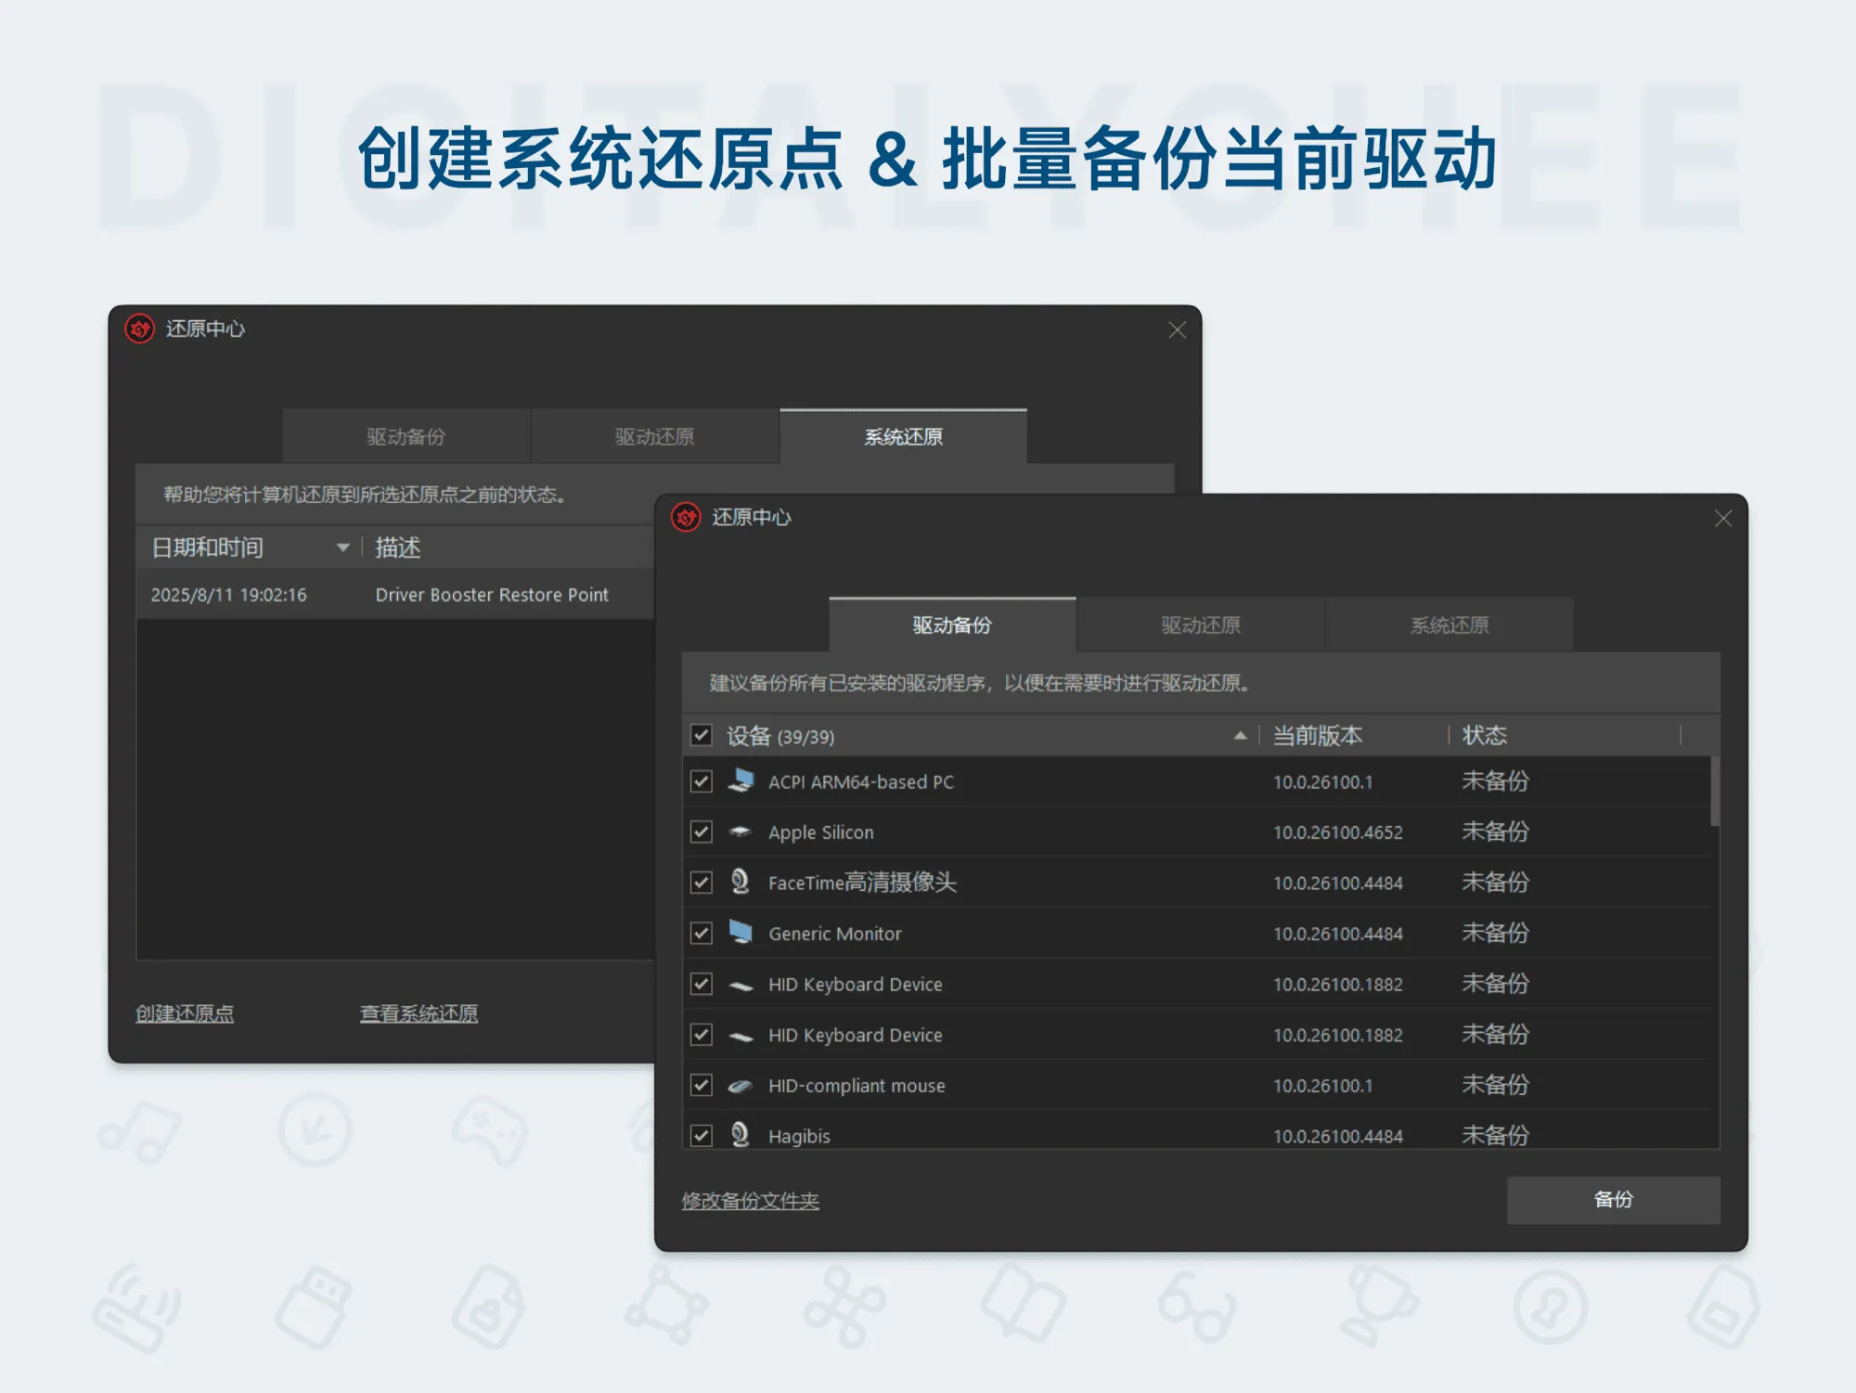The image size is (1856, 1393).
Task: Uncheck the Apple Silicon checkbox
Action: pos(702,832)
